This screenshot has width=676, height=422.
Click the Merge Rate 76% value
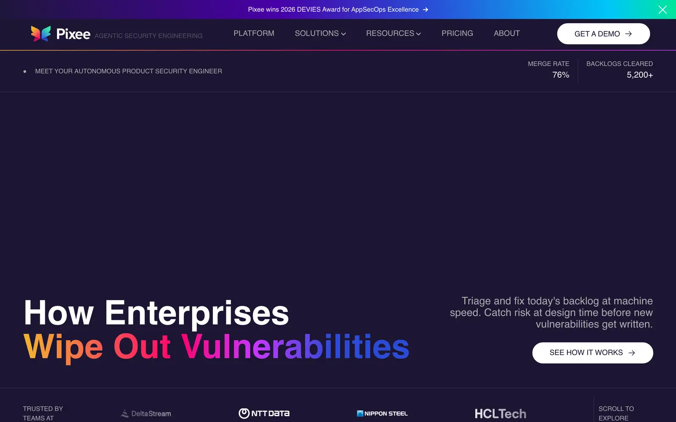click(x=561, y=75)
